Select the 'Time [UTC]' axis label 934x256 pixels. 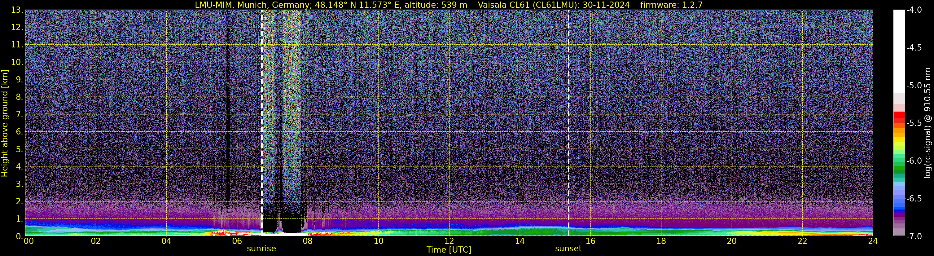[x=449, y=250]
